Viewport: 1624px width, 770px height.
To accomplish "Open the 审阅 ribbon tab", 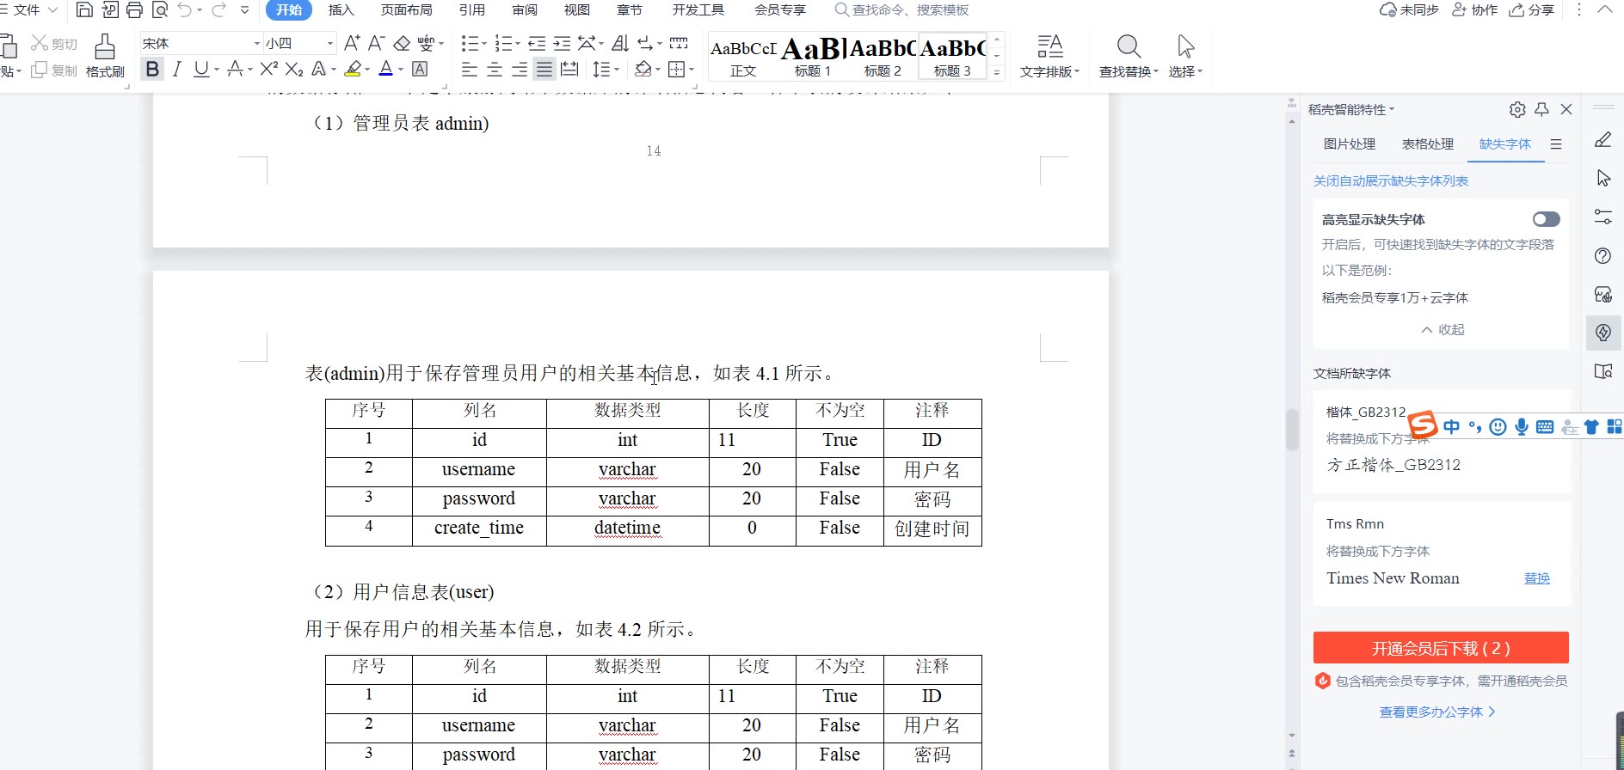I will pyautogui.click(x=524, y=10).
